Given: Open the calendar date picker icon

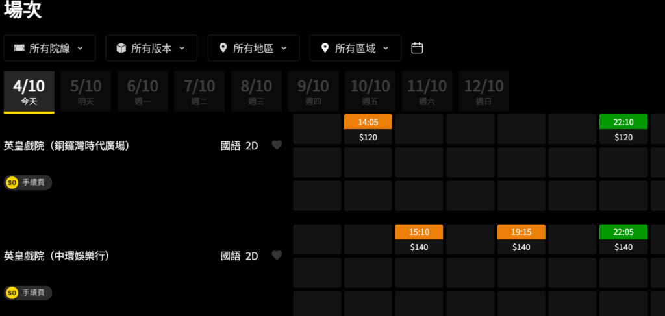Looking at the screenshot, I should tap(418, 48).
